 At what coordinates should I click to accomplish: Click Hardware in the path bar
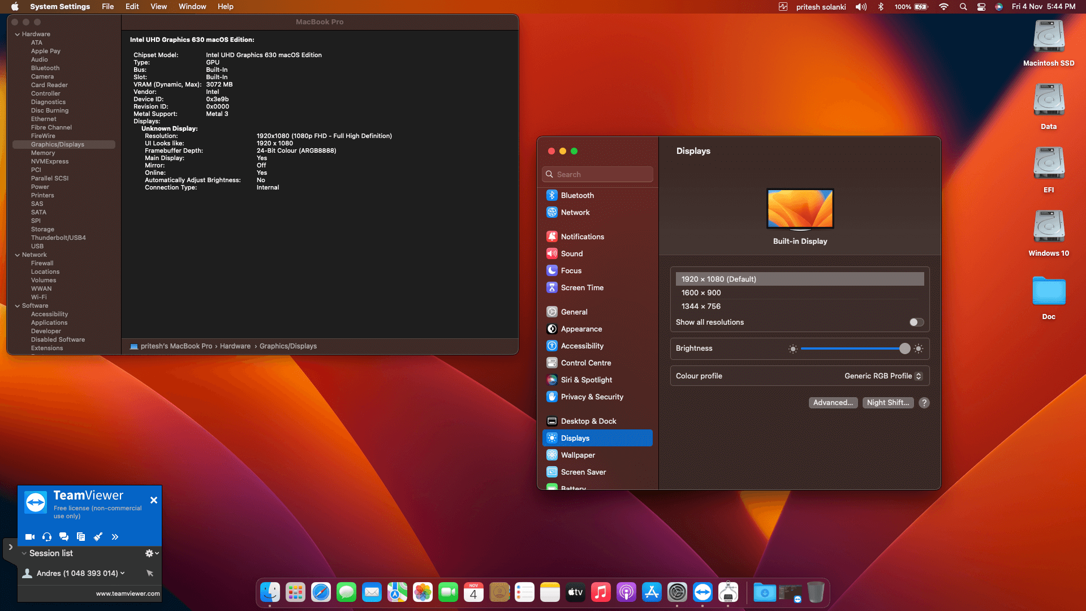pyautogui.click(x=235, y=346)
